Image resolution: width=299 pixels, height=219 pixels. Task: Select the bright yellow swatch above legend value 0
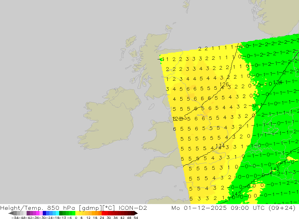coord(77,213)
